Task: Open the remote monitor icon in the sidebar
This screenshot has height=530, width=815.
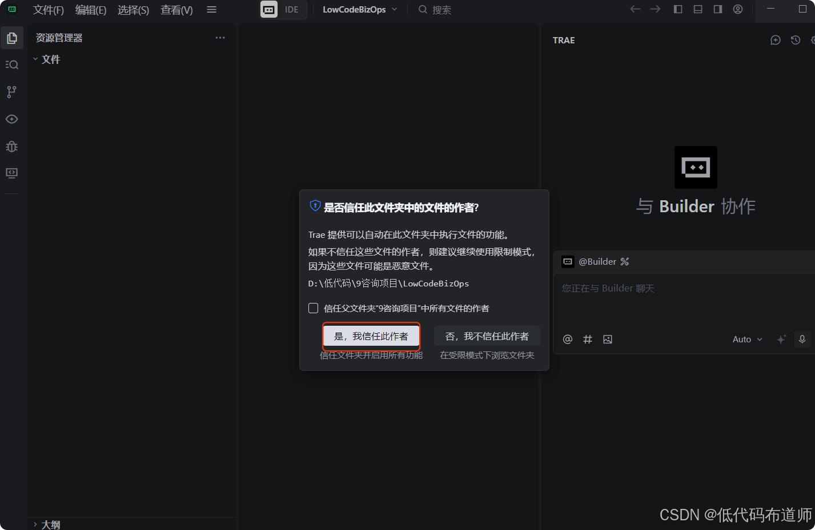Action: pos(11,173)
